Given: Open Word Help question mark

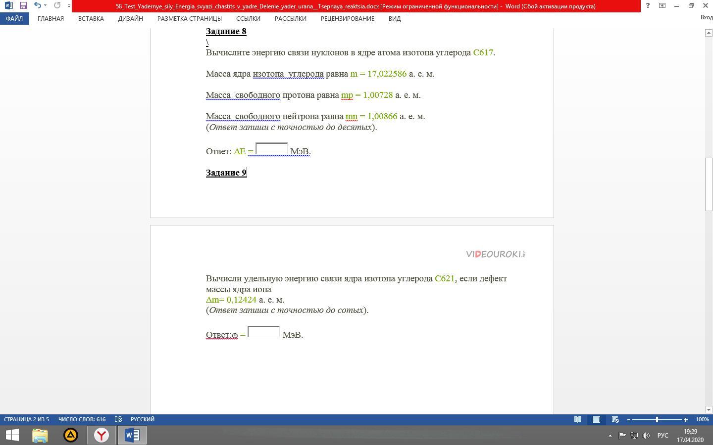Looking at the screenshot, I should [648, 5].
